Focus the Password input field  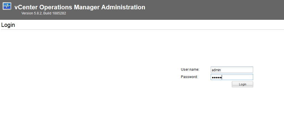coord(232,77)
